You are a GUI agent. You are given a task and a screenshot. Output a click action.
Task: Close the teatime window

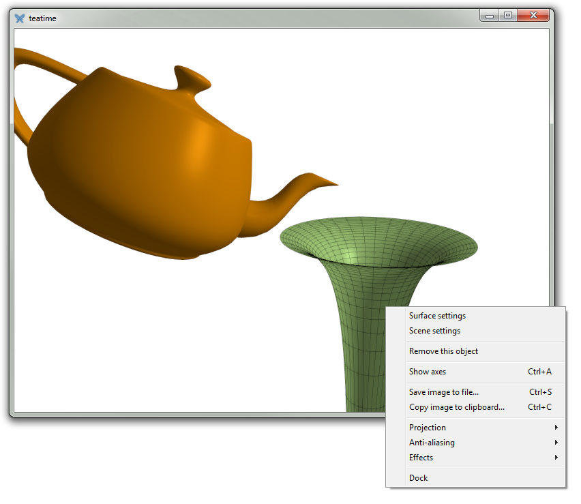(x=533, y=16)
